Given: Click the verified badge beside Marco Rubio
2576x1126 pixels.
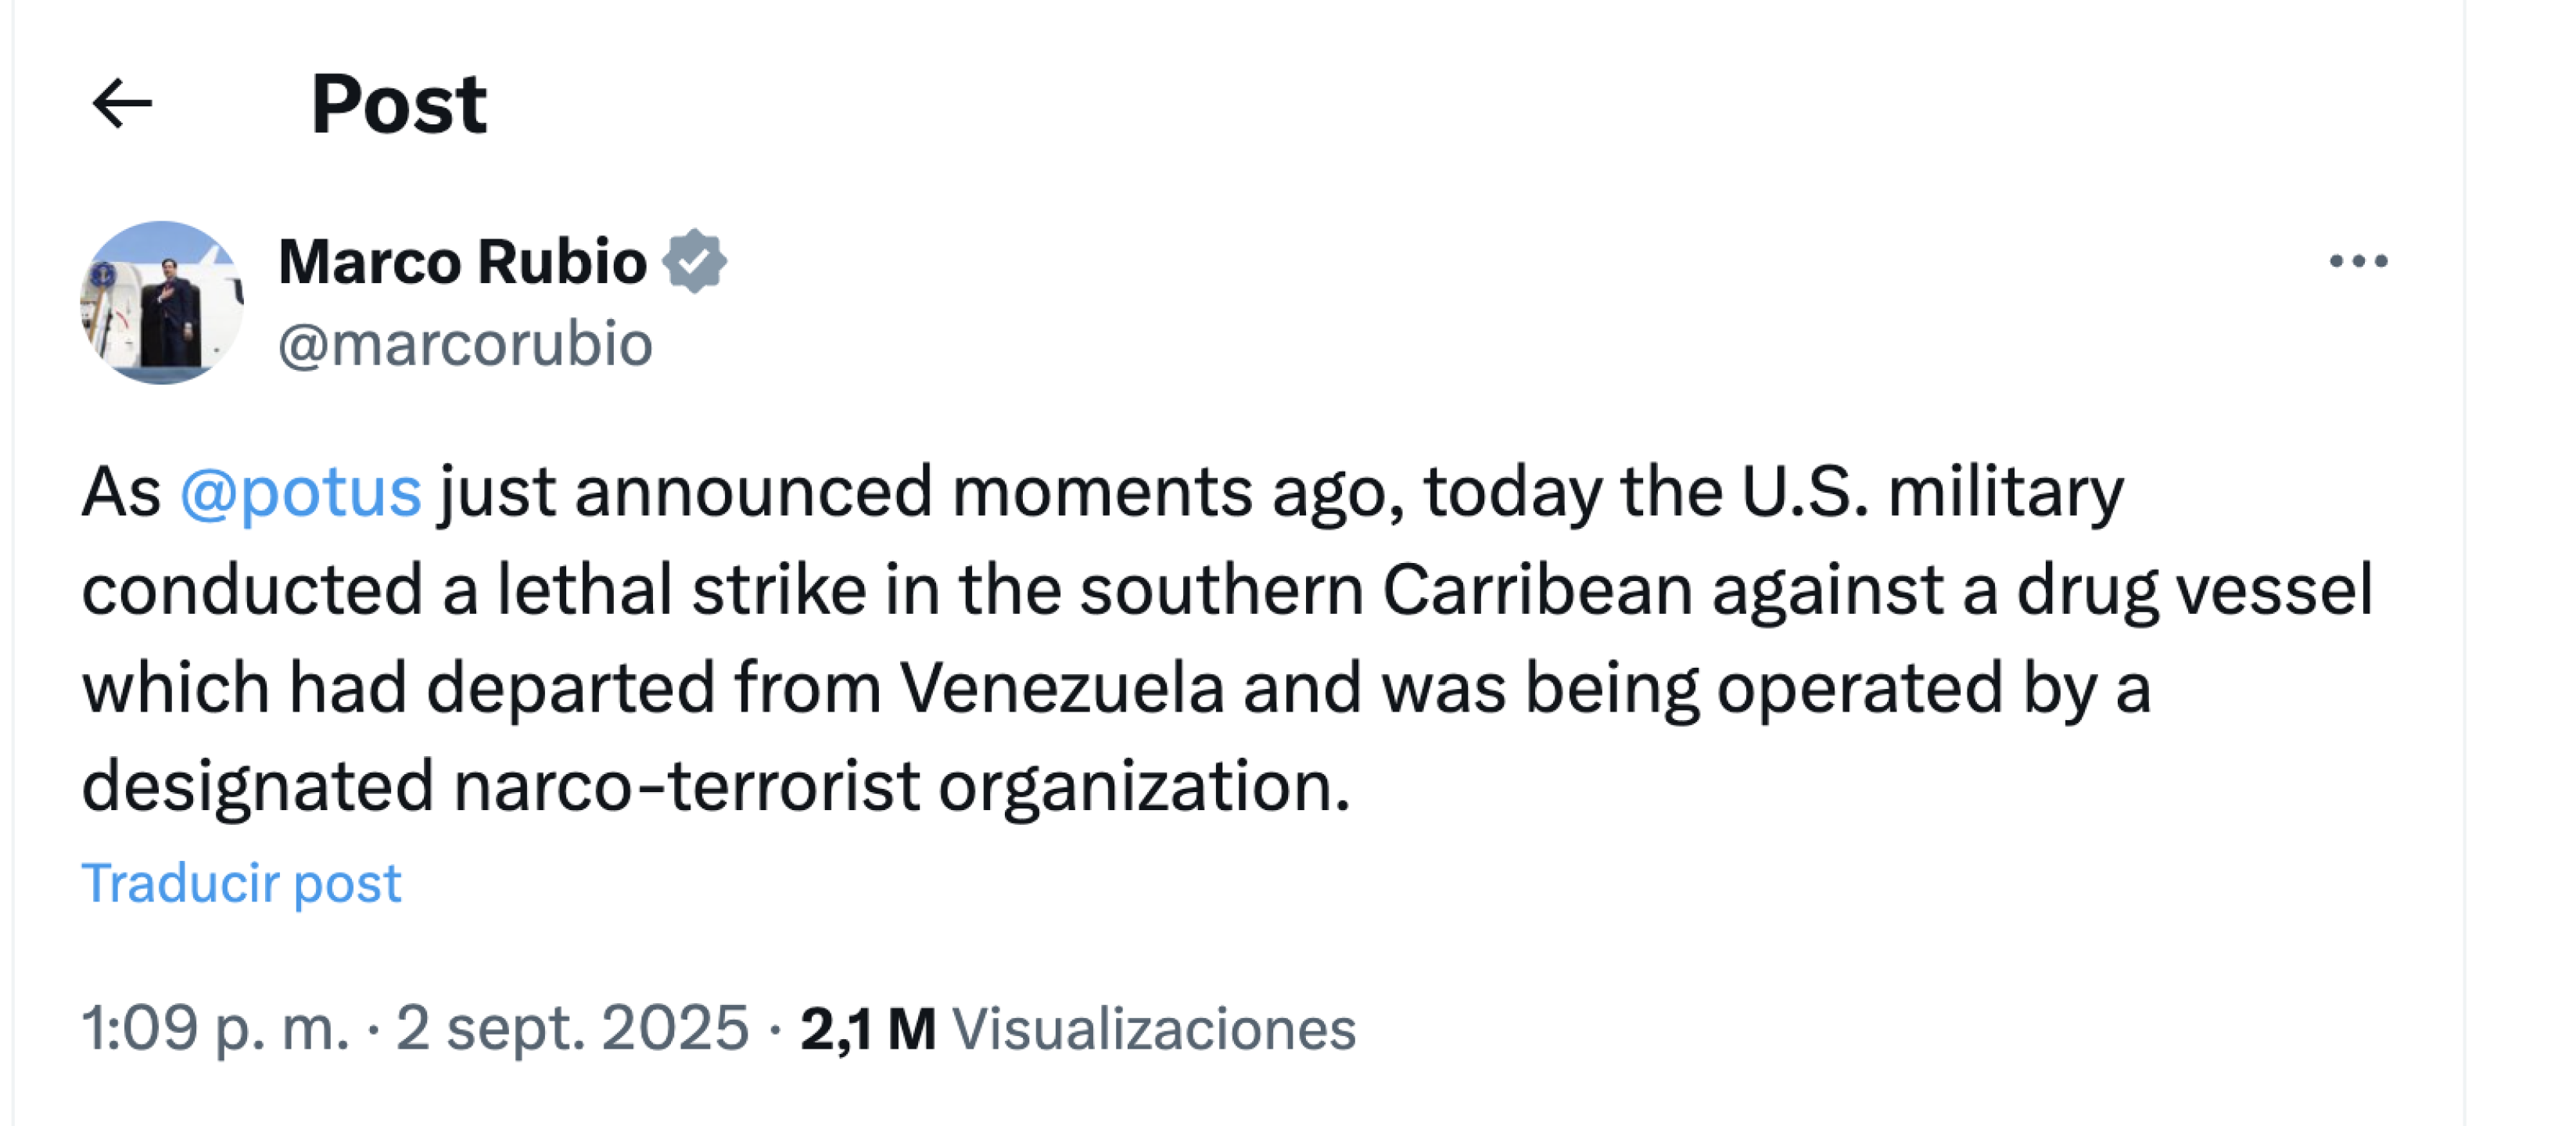Looking at the screenshot, I should [x=695, y=261].
